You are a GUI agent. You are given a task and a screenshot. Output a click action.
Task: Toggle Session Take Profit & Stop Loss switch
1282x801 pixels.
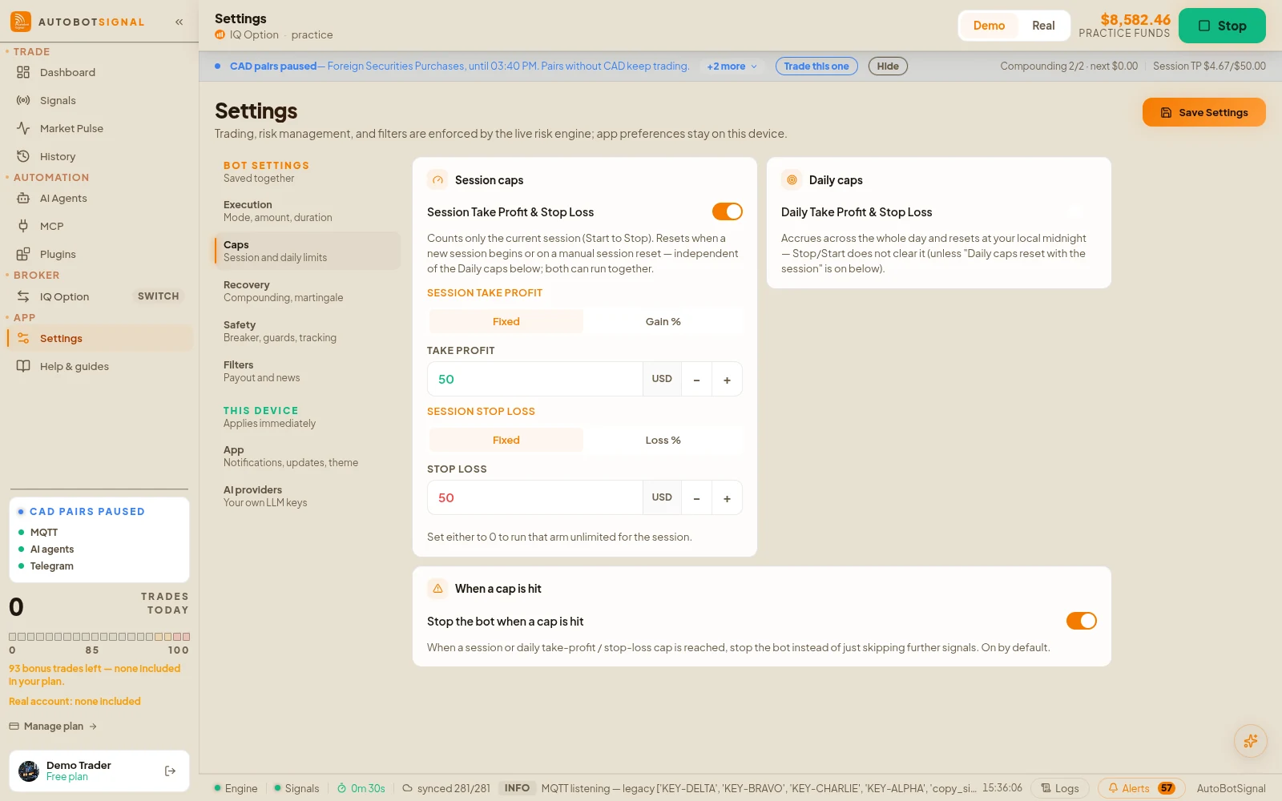coord(727,211)
